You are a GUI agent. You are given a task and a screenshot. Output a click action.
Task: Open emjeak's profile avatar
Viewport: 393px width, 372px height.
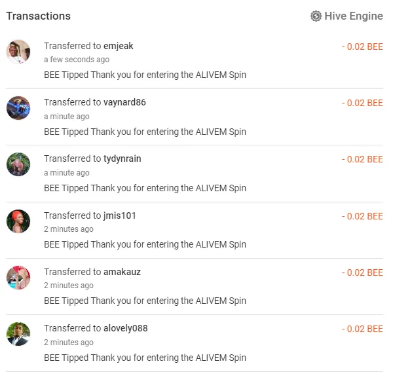click(18, 52)
